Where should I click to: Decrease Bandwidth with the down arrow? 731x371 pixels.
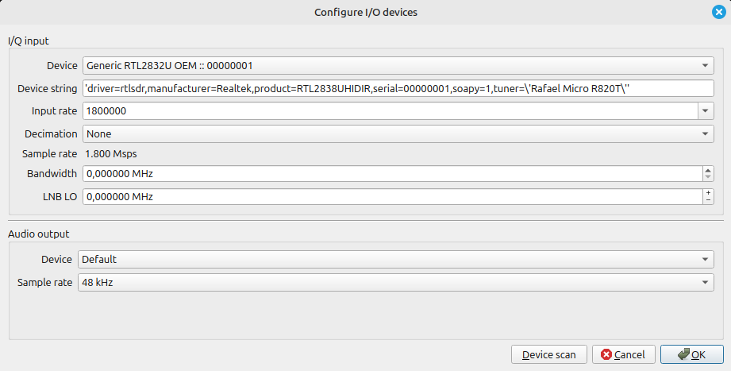[x=708, y=177]
